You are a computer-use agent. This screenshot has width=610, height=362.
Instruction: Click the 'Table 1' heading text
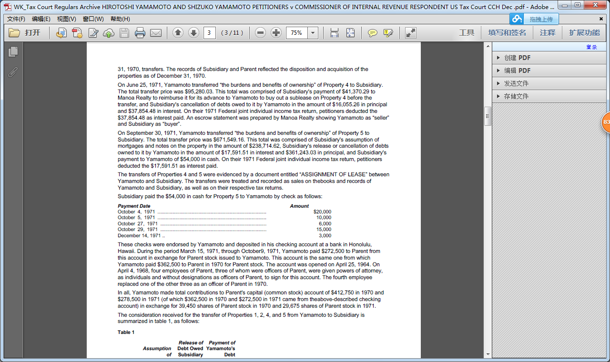126,332
